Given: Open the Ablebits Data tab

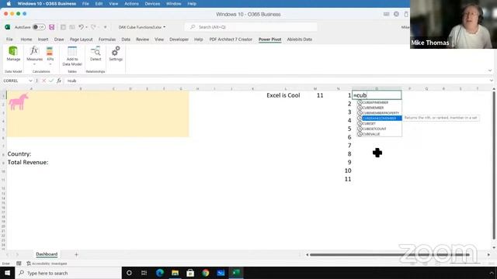Looking at the screenshot, I should point(300,40).
